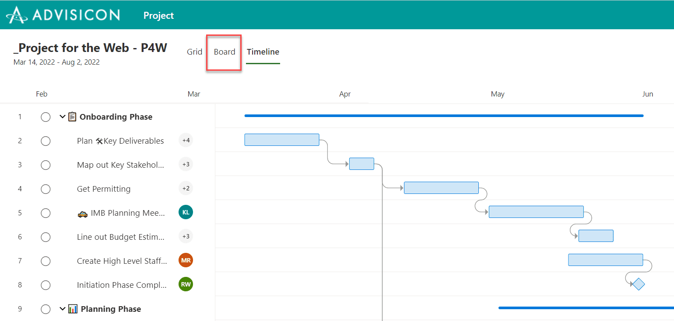674x321 pixels.
Task: Click KL avatar on IMB Planning Meeting
Action: 186,212
